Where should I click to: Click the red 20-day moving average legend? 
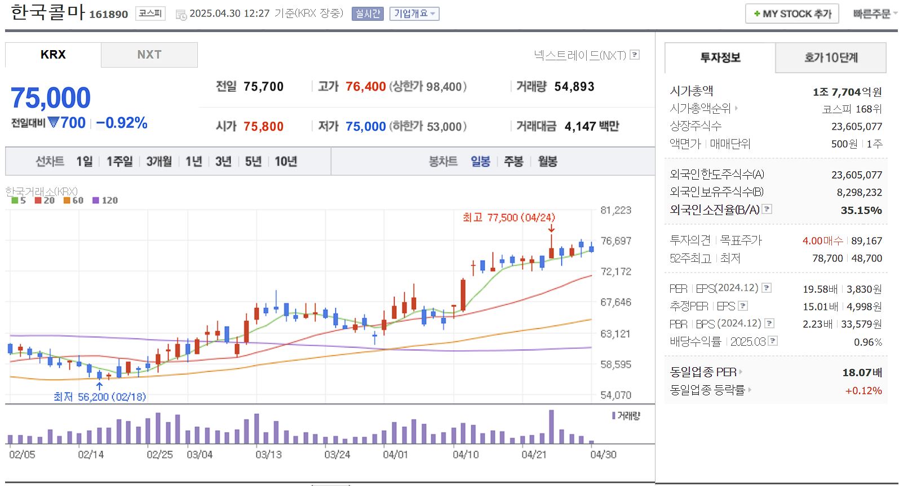(x=45, y=200)
